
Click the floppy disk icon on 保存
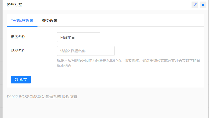click(16, 80)
